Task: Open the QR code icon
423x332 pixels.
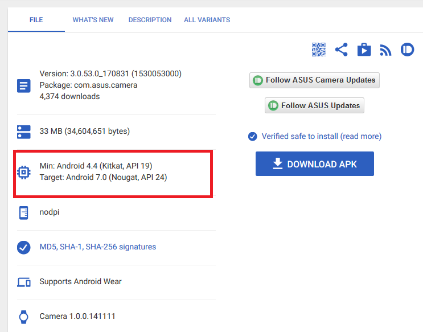Action: 319,50
